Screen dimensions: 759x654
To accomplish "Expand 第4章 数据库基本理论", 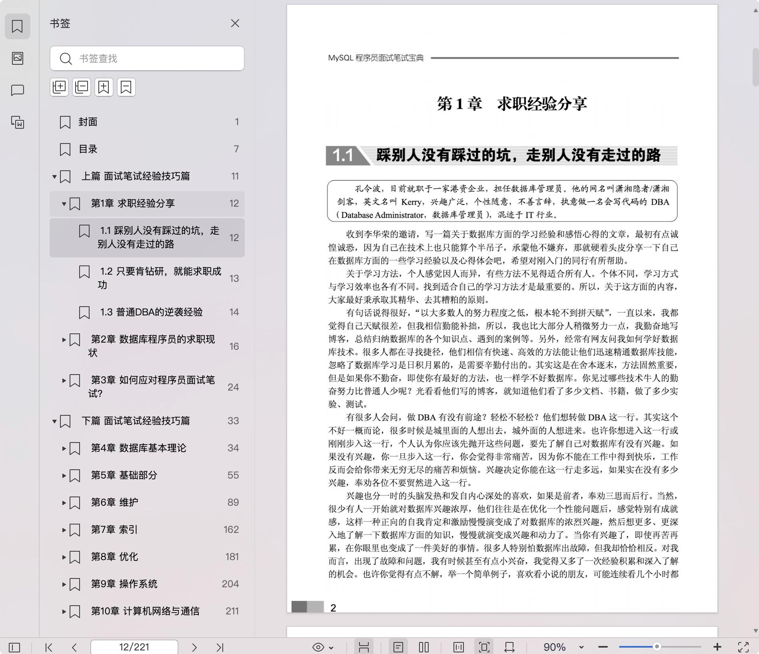I will [x=64, y=448].
